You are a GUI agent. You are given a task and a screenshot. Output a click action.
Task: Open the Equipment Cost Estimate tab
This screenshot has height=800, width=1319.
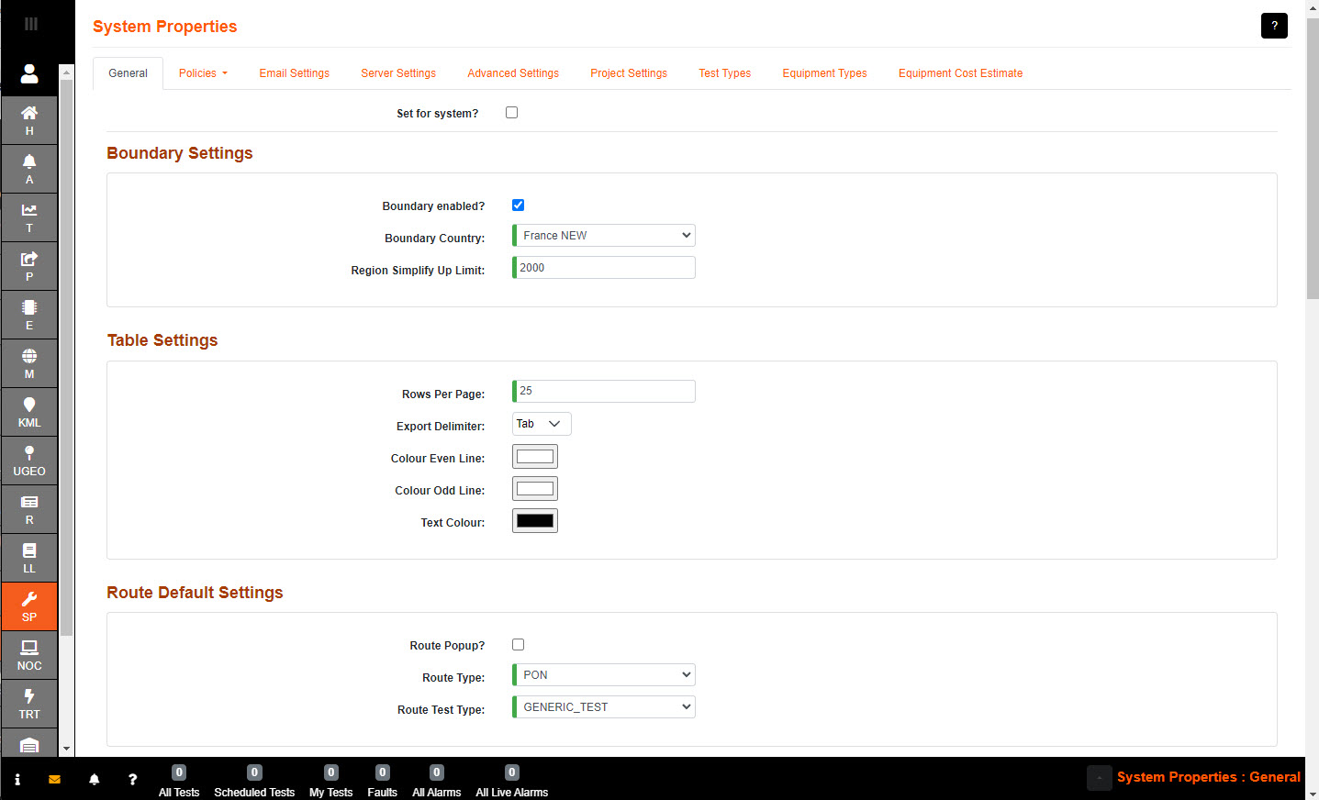(960, 73)
